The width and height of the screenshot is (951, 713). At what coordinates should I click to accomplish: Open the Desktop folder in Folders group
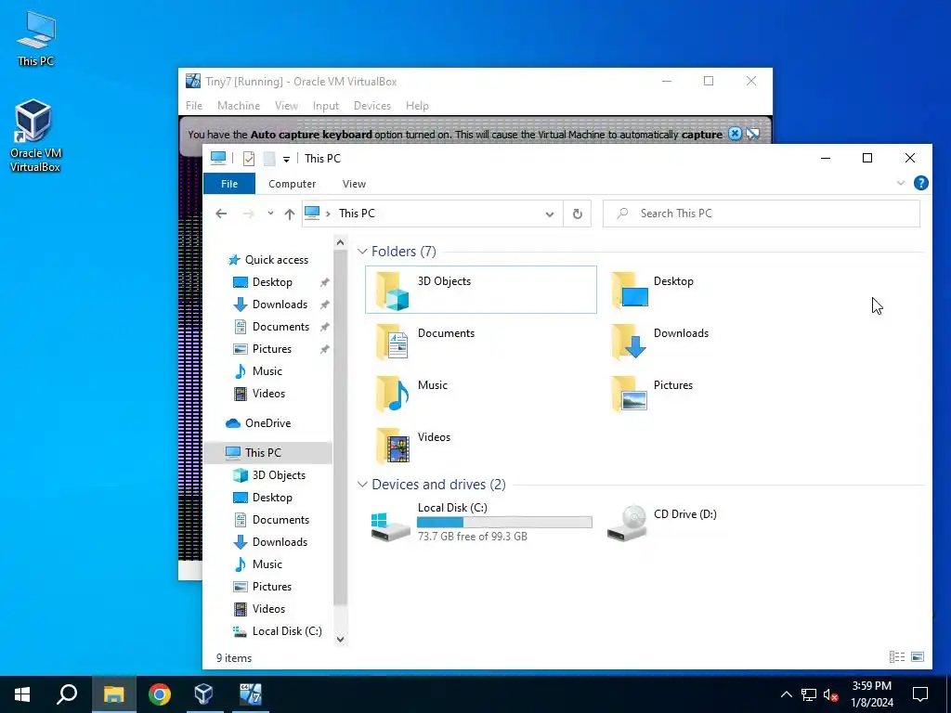click(630, 290)
